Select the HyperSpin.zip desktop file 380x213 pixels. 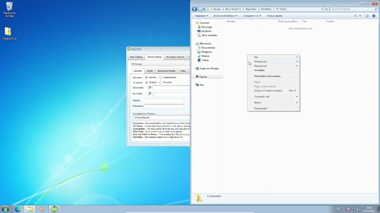click(x=9, y=34)
